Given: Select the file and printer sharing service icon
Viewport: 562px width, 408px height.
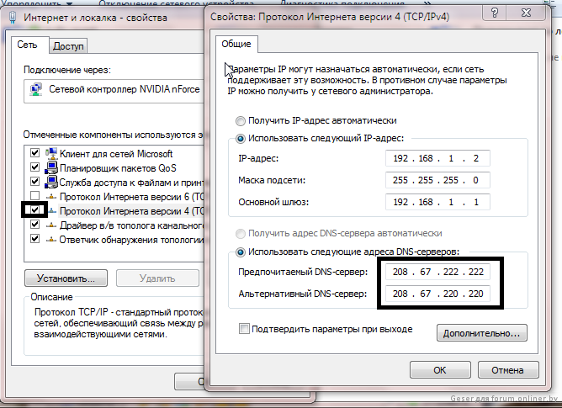Looking at the screenshot, I should coord(51,183).
